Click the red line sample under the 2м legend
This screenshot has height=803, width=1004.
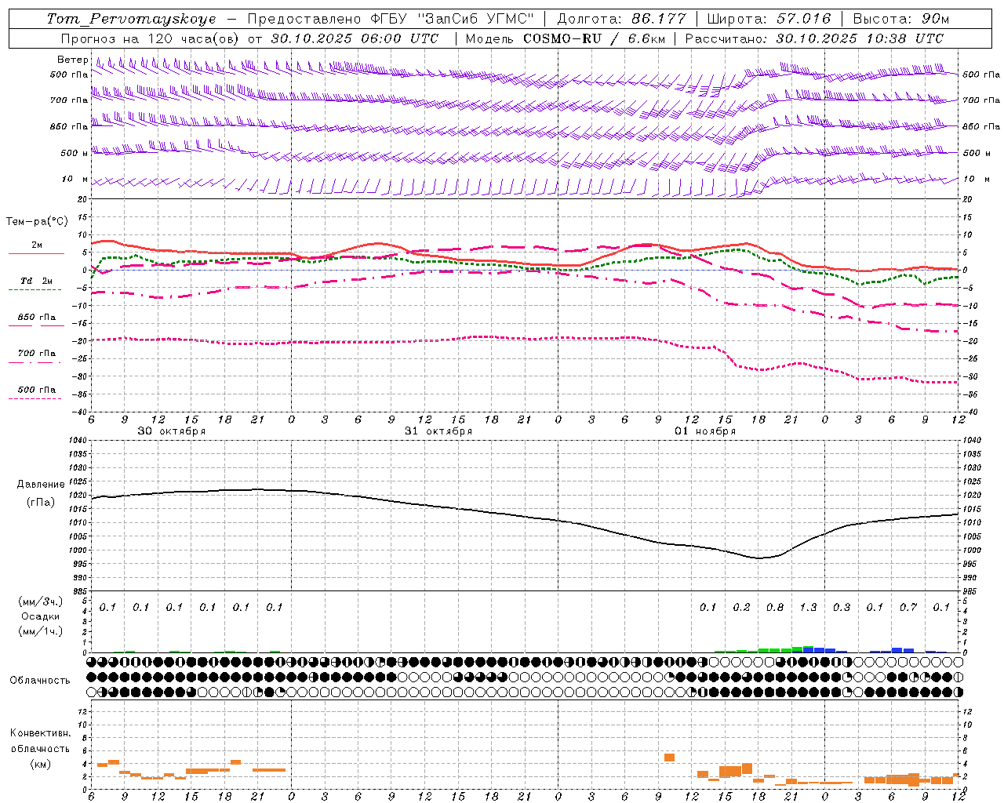point(36,253)
